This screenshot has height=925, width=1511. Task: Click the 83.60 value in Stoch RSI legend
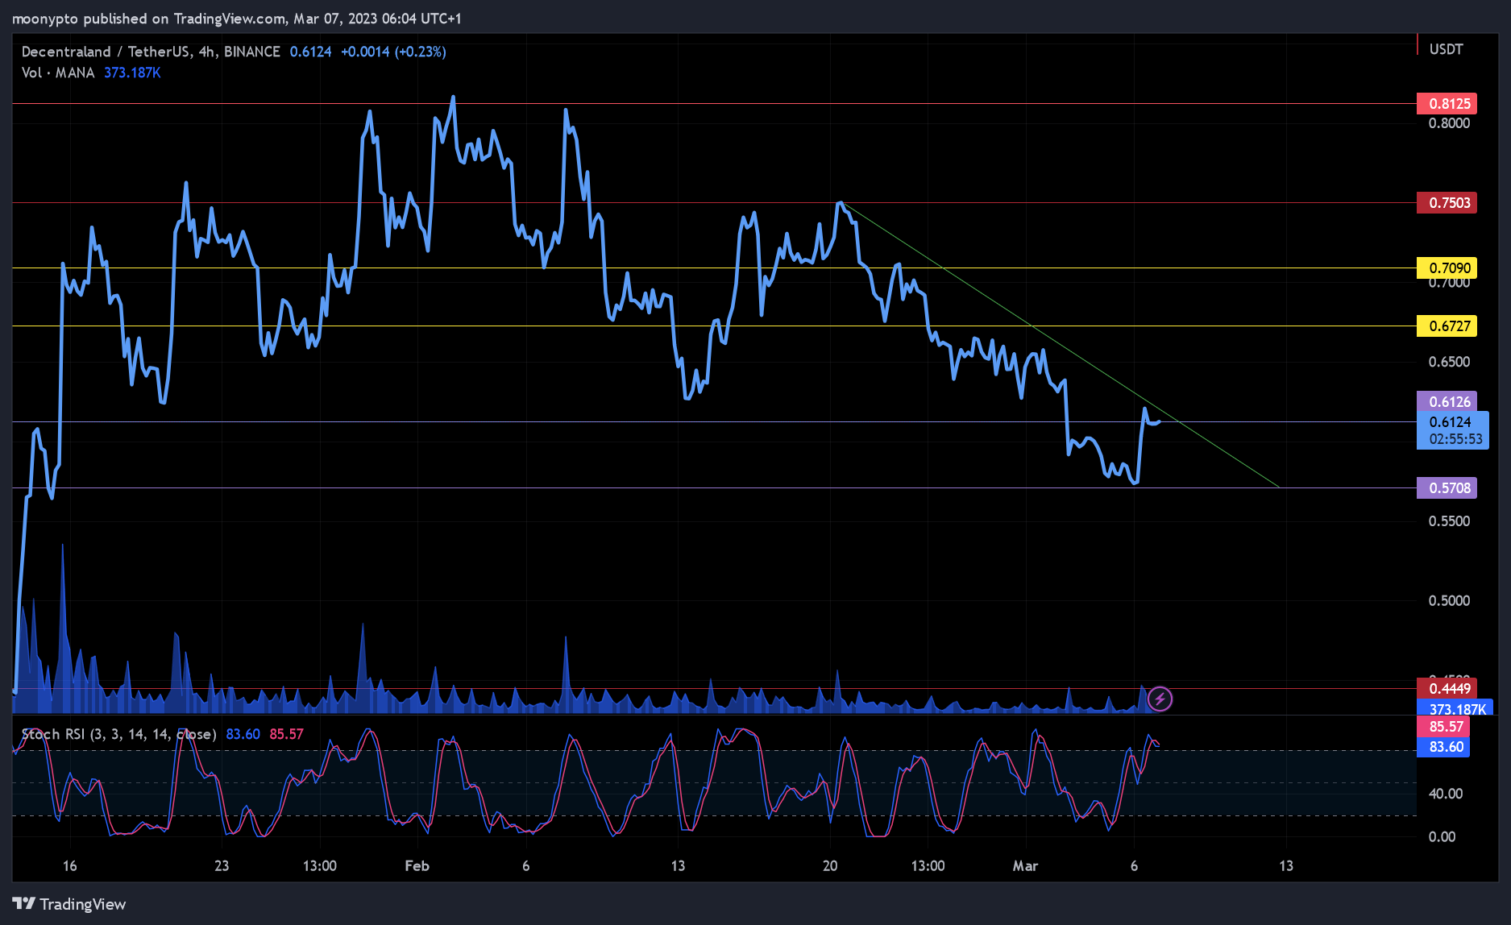(x=243, y=734)
